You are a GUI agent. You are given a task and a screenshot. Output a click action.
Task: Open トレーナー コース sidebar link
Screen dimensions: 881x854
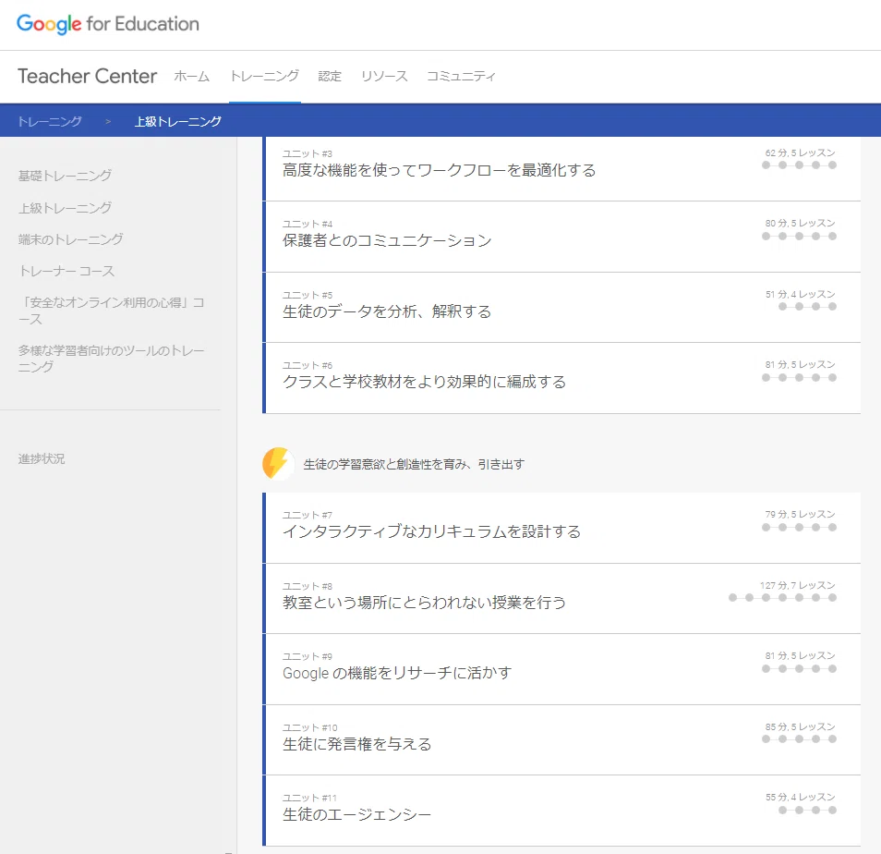(66, 271)
